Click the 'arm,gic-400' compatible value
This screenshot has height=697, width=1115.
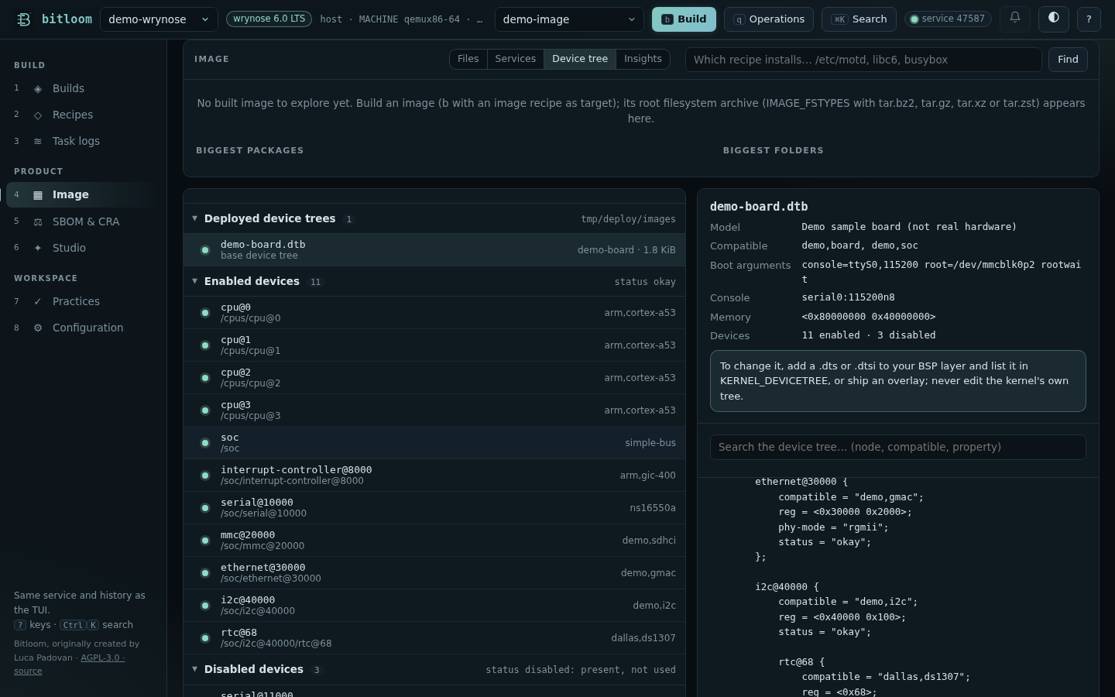(647, 476)
